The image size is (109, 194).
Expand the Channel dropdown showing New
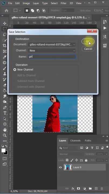pos(52,50)
